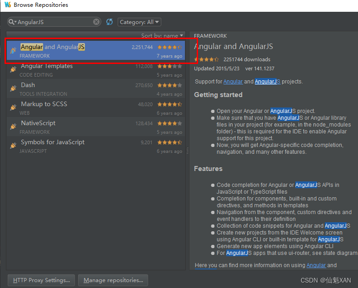Click the 112,008 download count
This screenshot has width=358, height=288.
point(144,66)
